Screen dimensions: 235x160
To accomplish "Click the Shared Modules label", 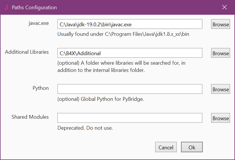I will coord(30,117).
